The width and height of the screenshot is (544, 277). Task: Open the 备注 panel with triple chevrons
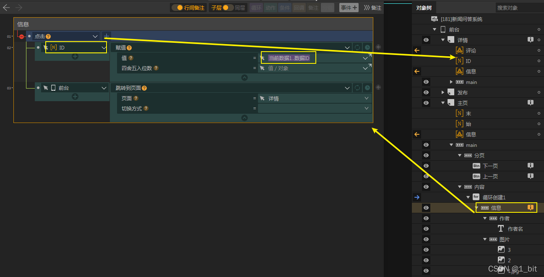point(372,8)
